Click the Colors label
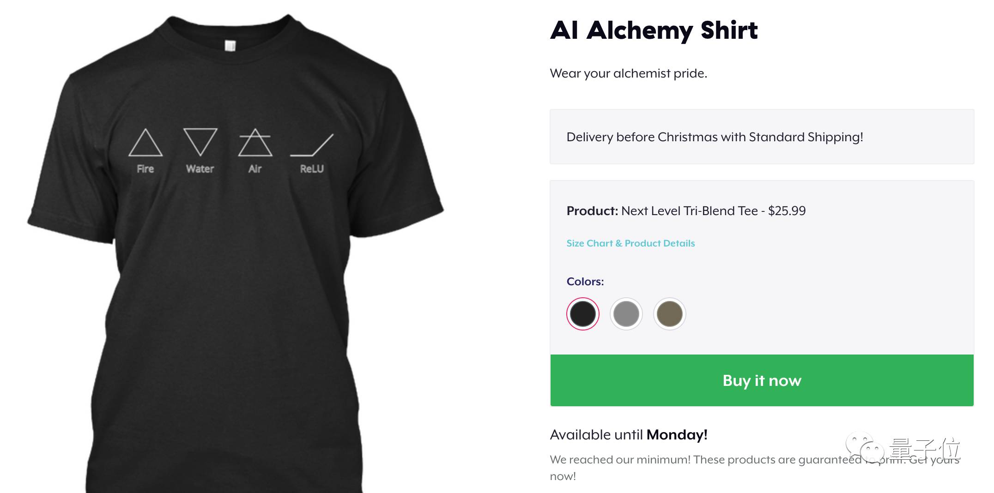 pyautogui.click(x=585, y=282)
